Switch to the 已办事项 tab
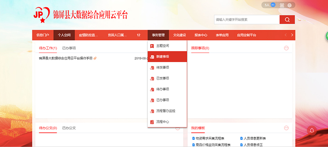This screenshot has height=147, width=328. pos(69,48)
